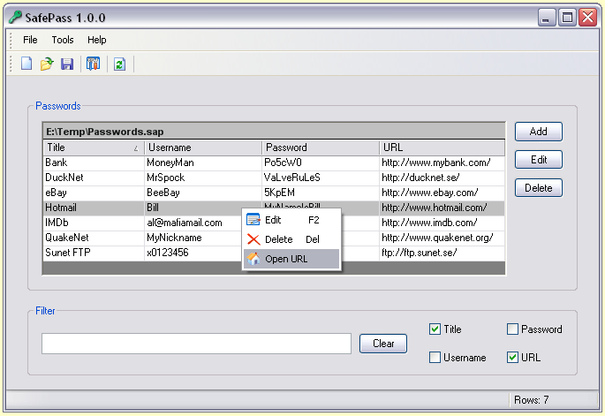This screenshot has width=605, height=416.
Task: Click URL http://www.quakenet.org/ cell
Action: [x=442, y=238]
